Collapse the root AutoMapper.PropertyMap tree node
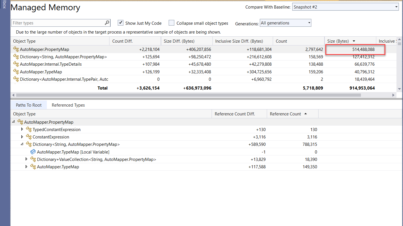The width and height of the screenshot is (403, 226). [14, 122]
